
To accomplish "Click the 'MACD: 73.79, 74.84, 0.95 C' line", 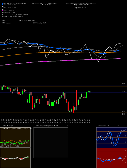I will [12, 17].
